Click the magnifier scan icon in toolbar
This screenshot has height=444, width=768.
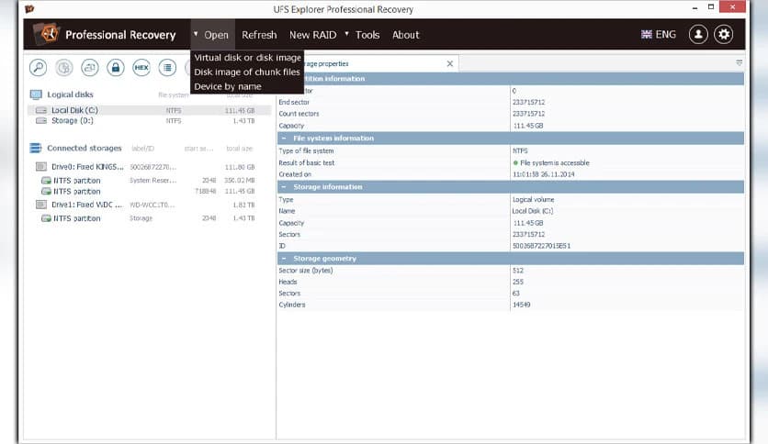(39, 67)
